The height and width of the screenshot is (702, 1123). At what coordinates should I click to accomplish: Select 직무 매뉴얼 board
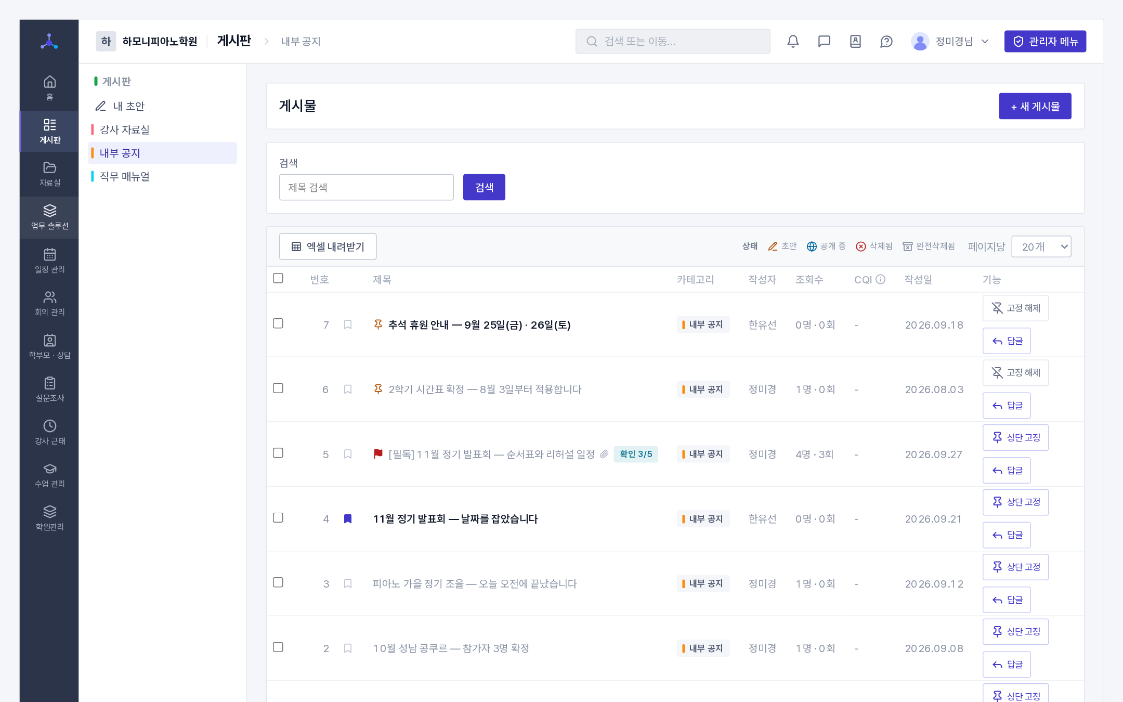coord(162,176)
